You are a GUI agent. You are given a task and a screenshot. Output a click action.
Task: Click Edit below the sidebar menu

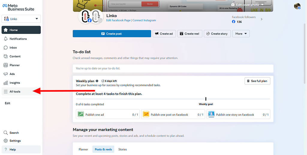(7, 103)
